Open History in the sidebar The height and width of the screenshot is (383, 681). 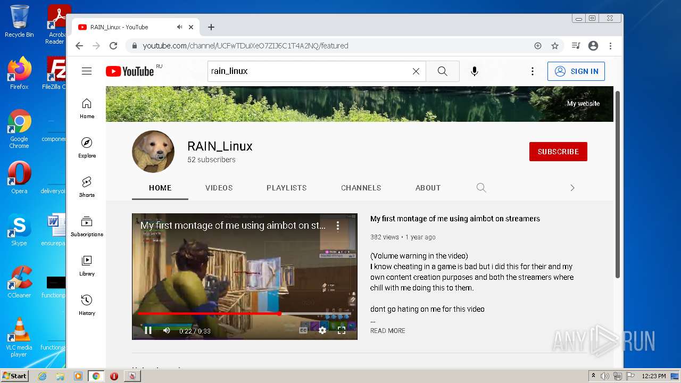87,305
